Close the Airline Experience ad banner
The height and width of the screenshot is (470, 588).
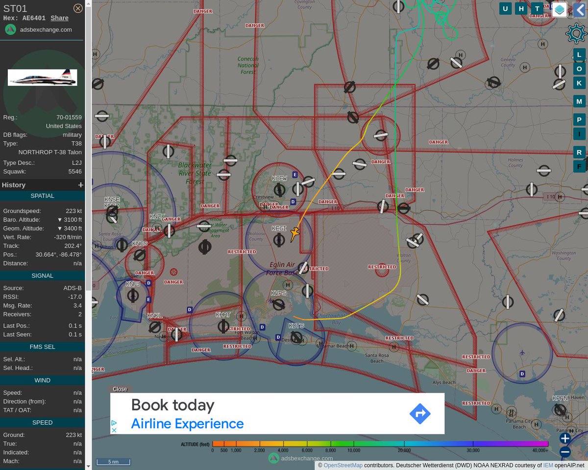click(120, 389)
